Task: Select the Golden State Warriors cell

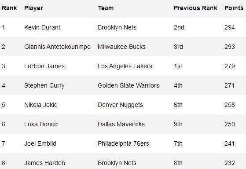Action: click(x=129, y=85)
